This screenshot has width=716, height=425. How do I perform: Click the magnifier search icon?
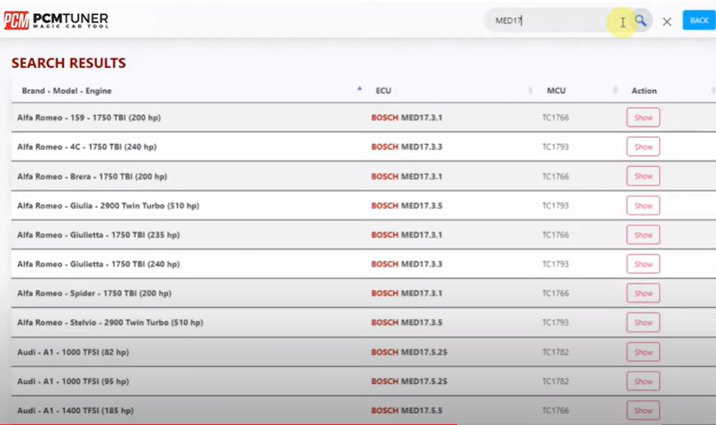(641, 21)
